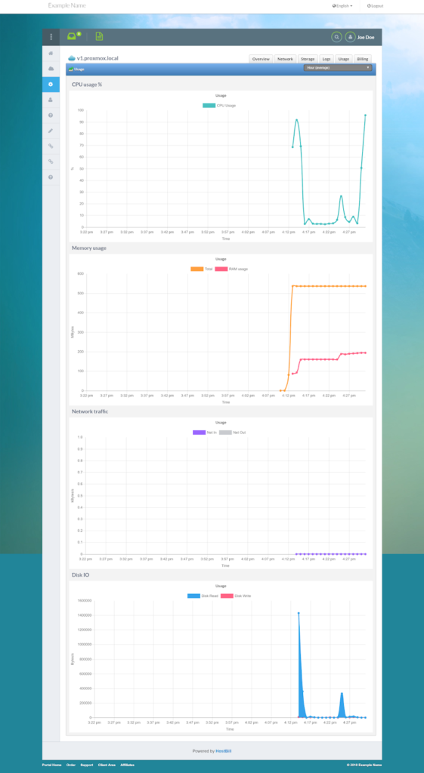Screen dimensions: 424x773
Task: Switch to the Storage tab
Action: (308, 59)
